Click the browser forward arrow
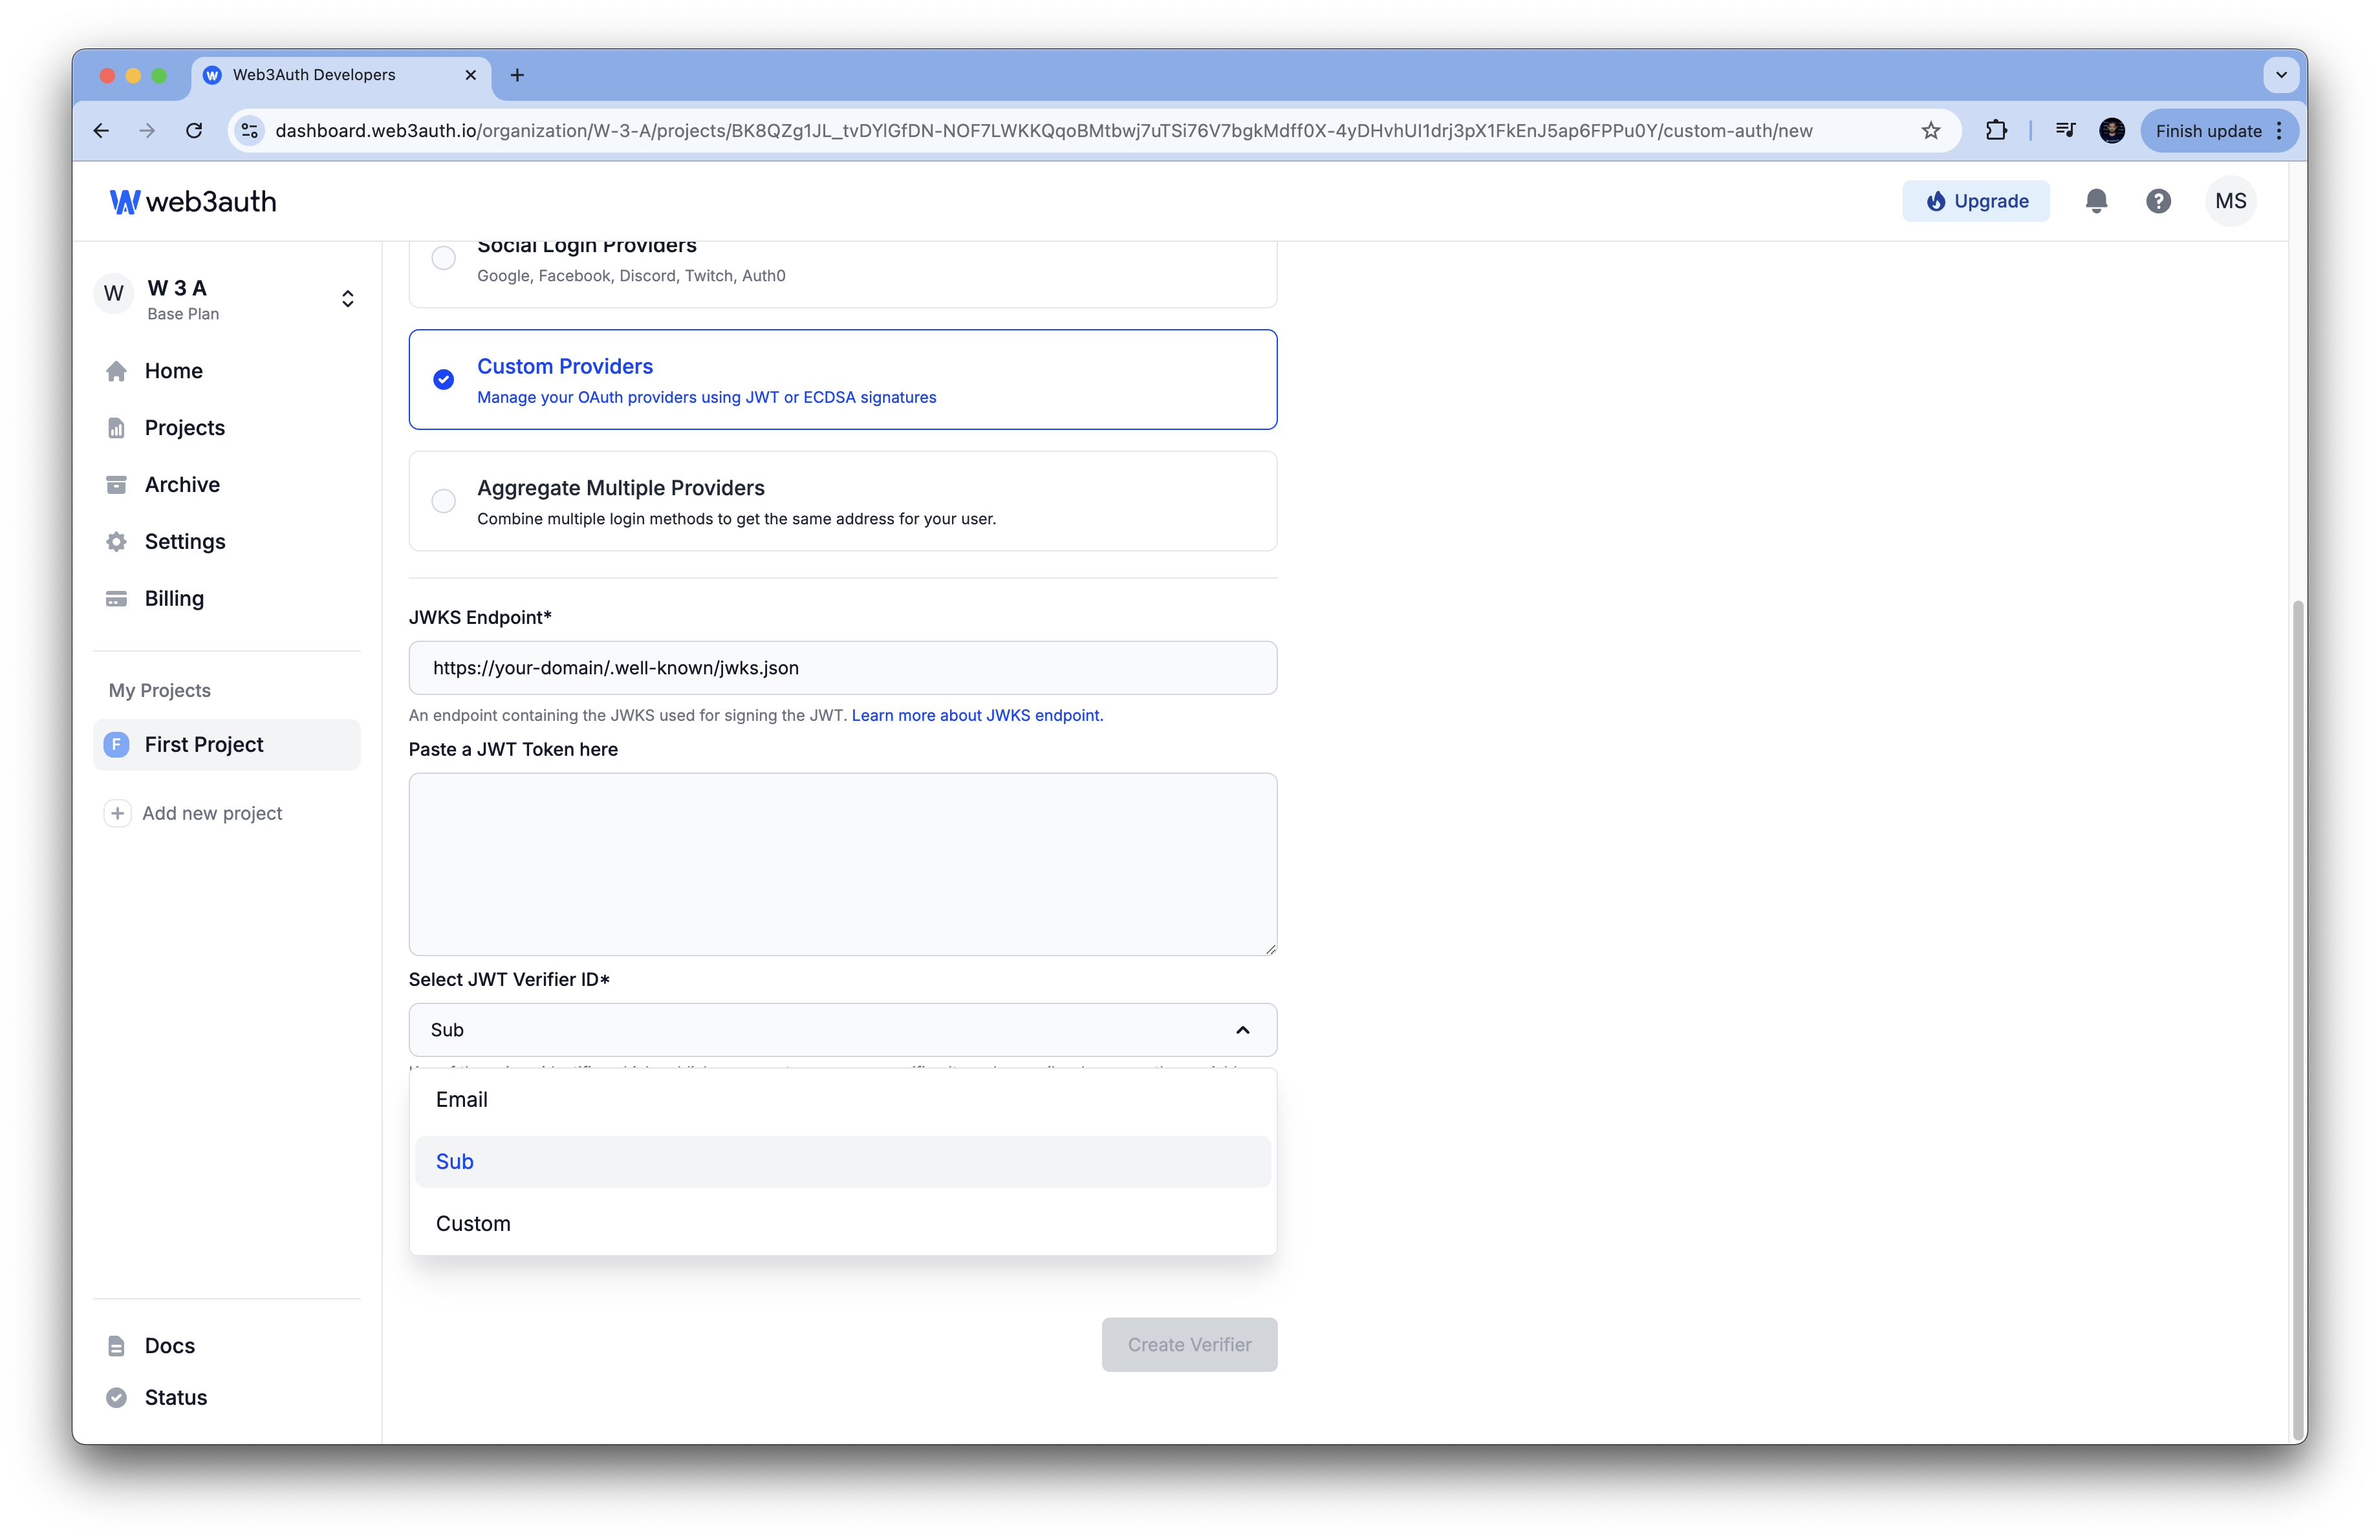2380x1540 pixels. (147, 131)
